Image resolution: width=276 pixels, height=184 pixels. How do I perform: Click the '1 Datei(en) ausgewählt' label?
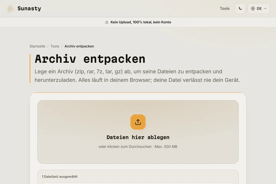pos(59,176)
